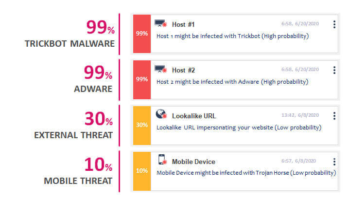
Task: Open the three-dot menu on Host #2 card
Action: click(334, 70)
